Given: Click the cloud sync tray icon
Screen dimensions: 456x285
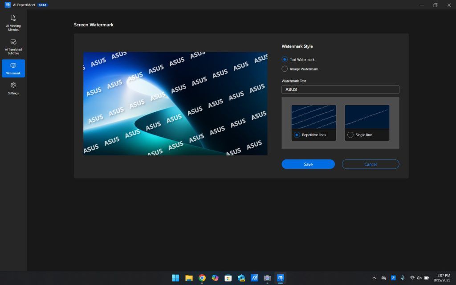Looking at the screenshot, I should (x=384, y=278).
